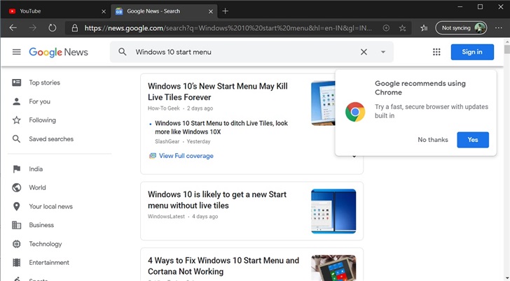Open the Google News hamburger menu
The height and width of the screenshot is (281, 510).
click(x=17, y=52)
